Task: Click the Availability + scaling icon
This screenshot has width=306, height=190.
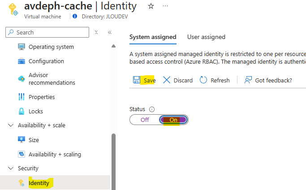Action: click(22, 154)
